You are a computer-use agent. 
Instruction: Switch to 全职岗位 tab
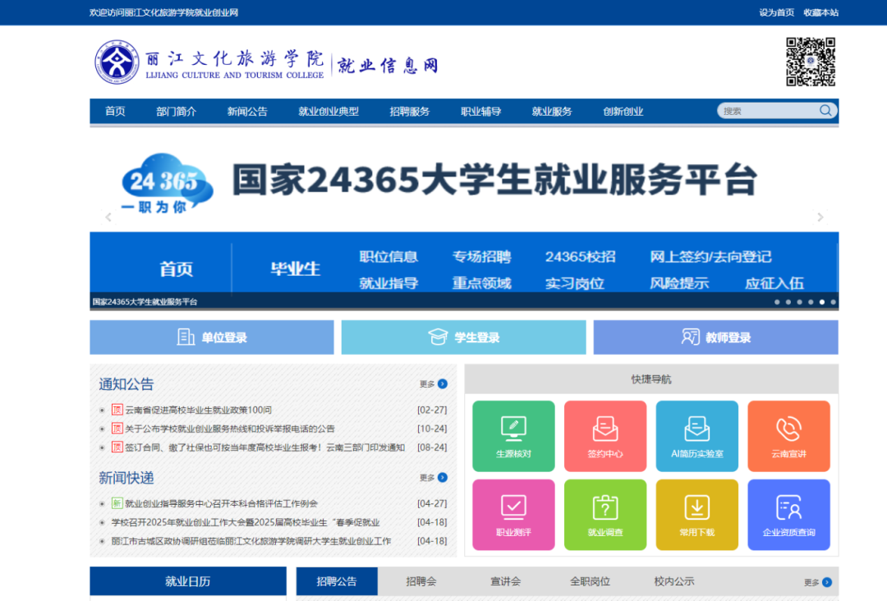590,581
